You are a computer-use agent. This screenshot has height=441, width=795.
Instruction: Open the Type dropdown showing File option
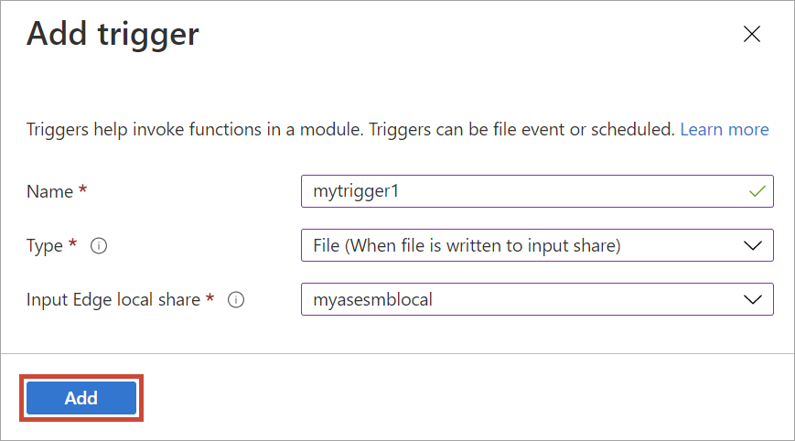tap(537, 245)
